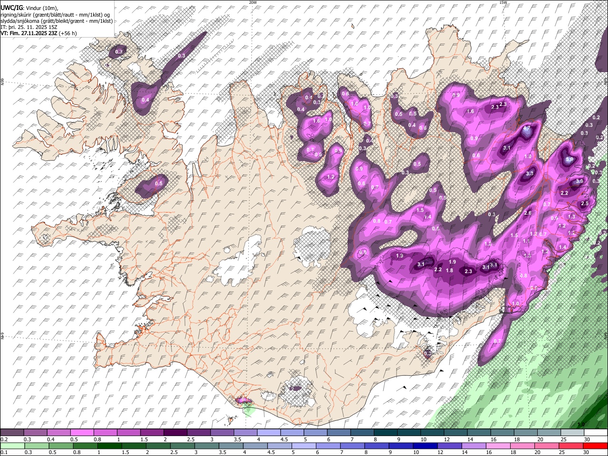Select the 6 swatch in the top snow legend row

[x=339, y=432]
